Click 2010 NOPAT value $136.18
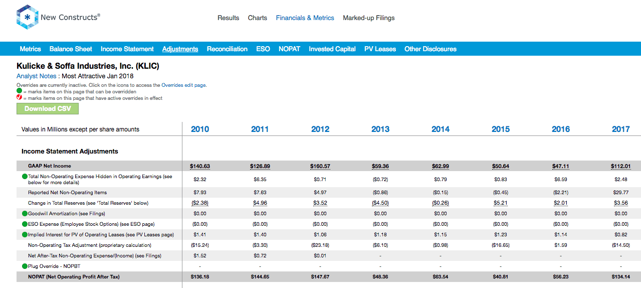Viewport: 641px width, 288px height. tap(200, 277)
